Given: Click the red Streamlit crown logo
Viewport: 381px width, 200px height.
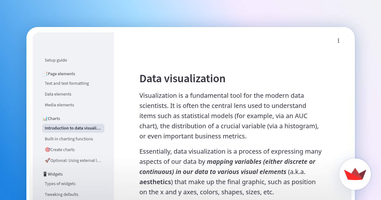Looking at the screenshot, I should click(x=355, y=174).
